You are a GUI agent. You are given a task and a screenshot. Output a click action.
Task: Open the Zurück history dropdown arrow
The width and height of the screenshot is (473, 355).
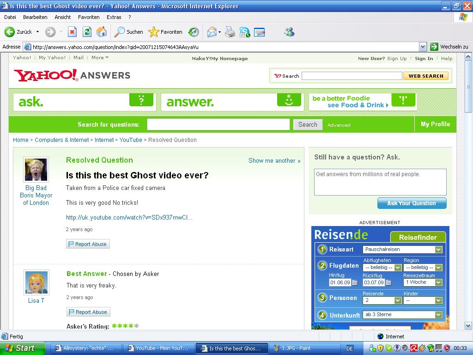[x=38, y=32]
